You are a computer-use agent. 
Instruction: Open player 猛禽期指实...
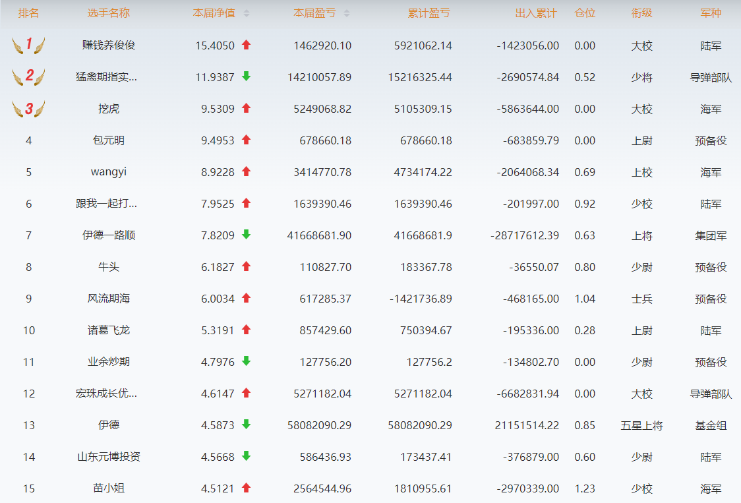tap(106, 77)
